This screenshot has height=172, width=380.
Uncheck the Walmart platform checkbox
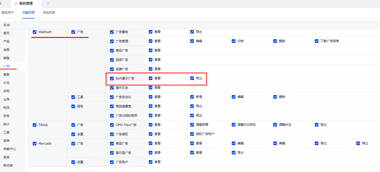pyautogui.click(x=35, y=32)
